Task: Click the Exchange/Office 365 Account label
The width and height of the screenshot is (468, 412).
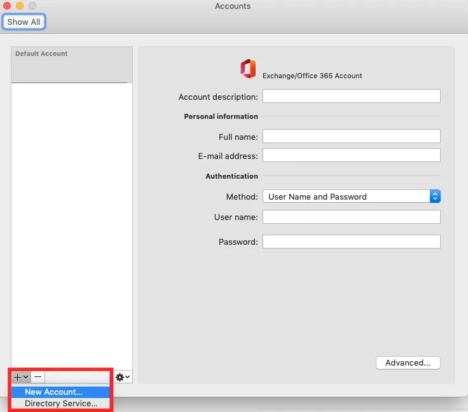Action: click(312, 76)
